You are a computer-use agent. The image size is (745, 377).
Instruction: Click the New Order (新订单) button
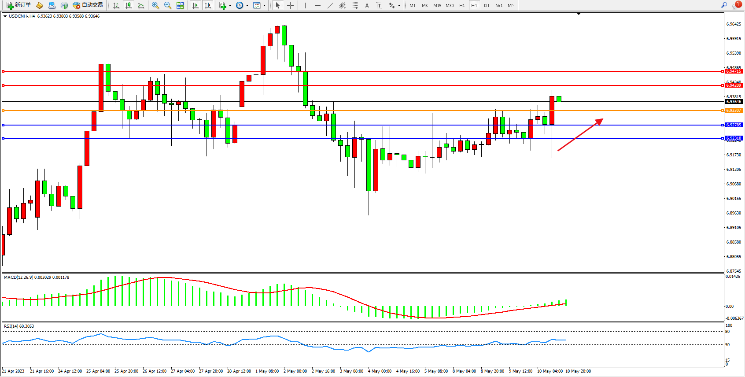18,5
